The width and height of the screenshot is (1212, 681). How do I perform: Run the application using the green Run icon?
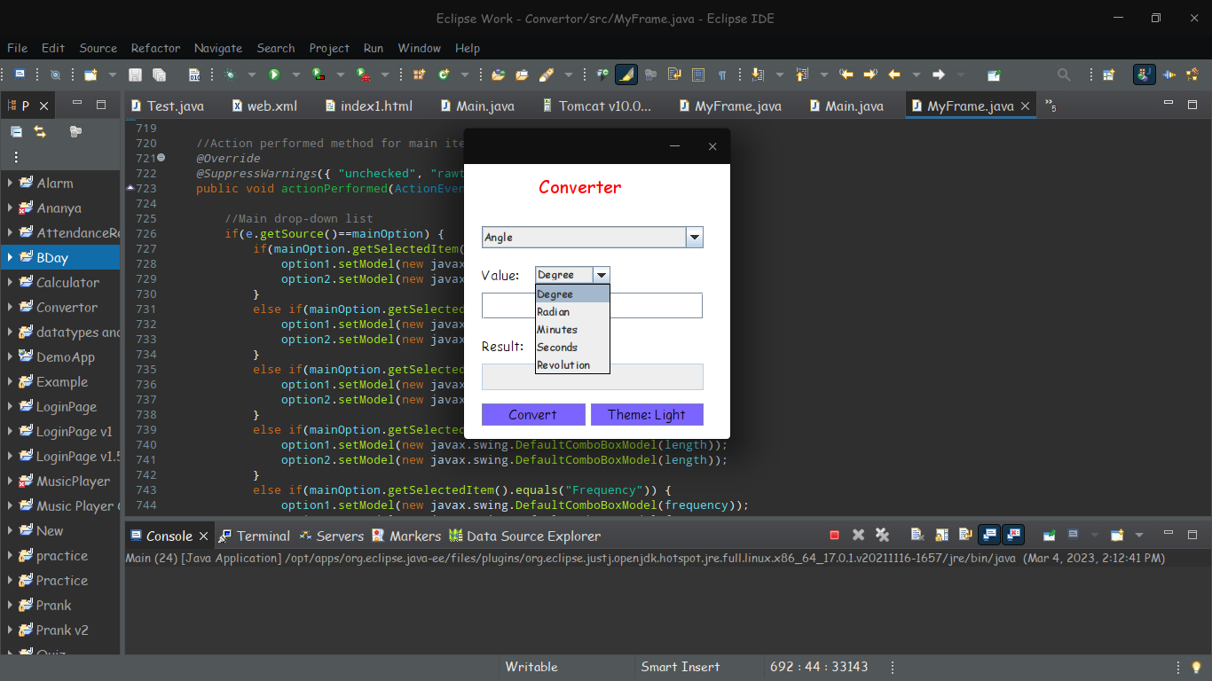[x=273, y=74]
